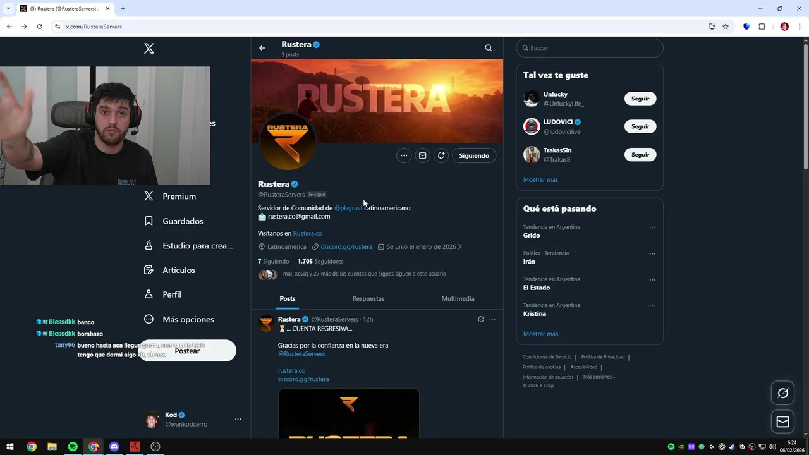The image size is (809, 455).
Task: Open more options for the Irán trend
Action: point(652,253)
